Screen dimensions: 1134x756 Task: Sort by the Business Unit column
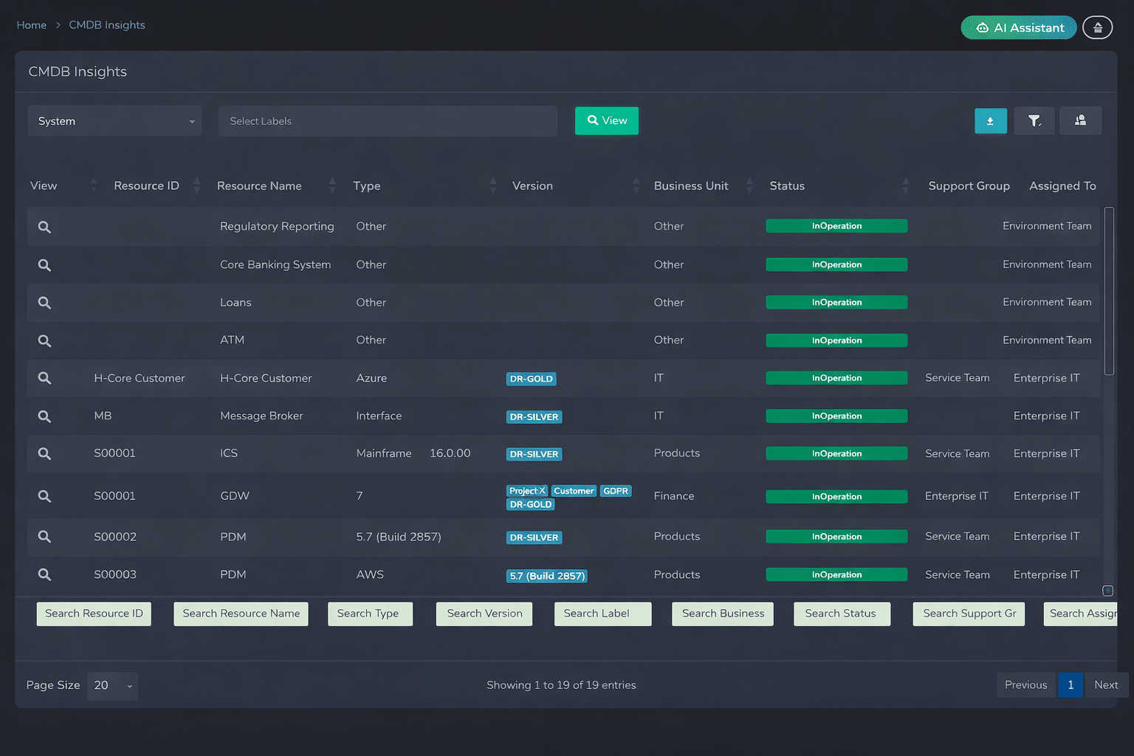(690, 186)
